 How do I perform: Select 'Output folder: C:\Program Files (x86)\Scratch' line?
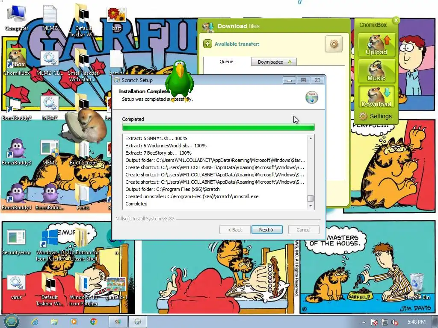point(172,189)
